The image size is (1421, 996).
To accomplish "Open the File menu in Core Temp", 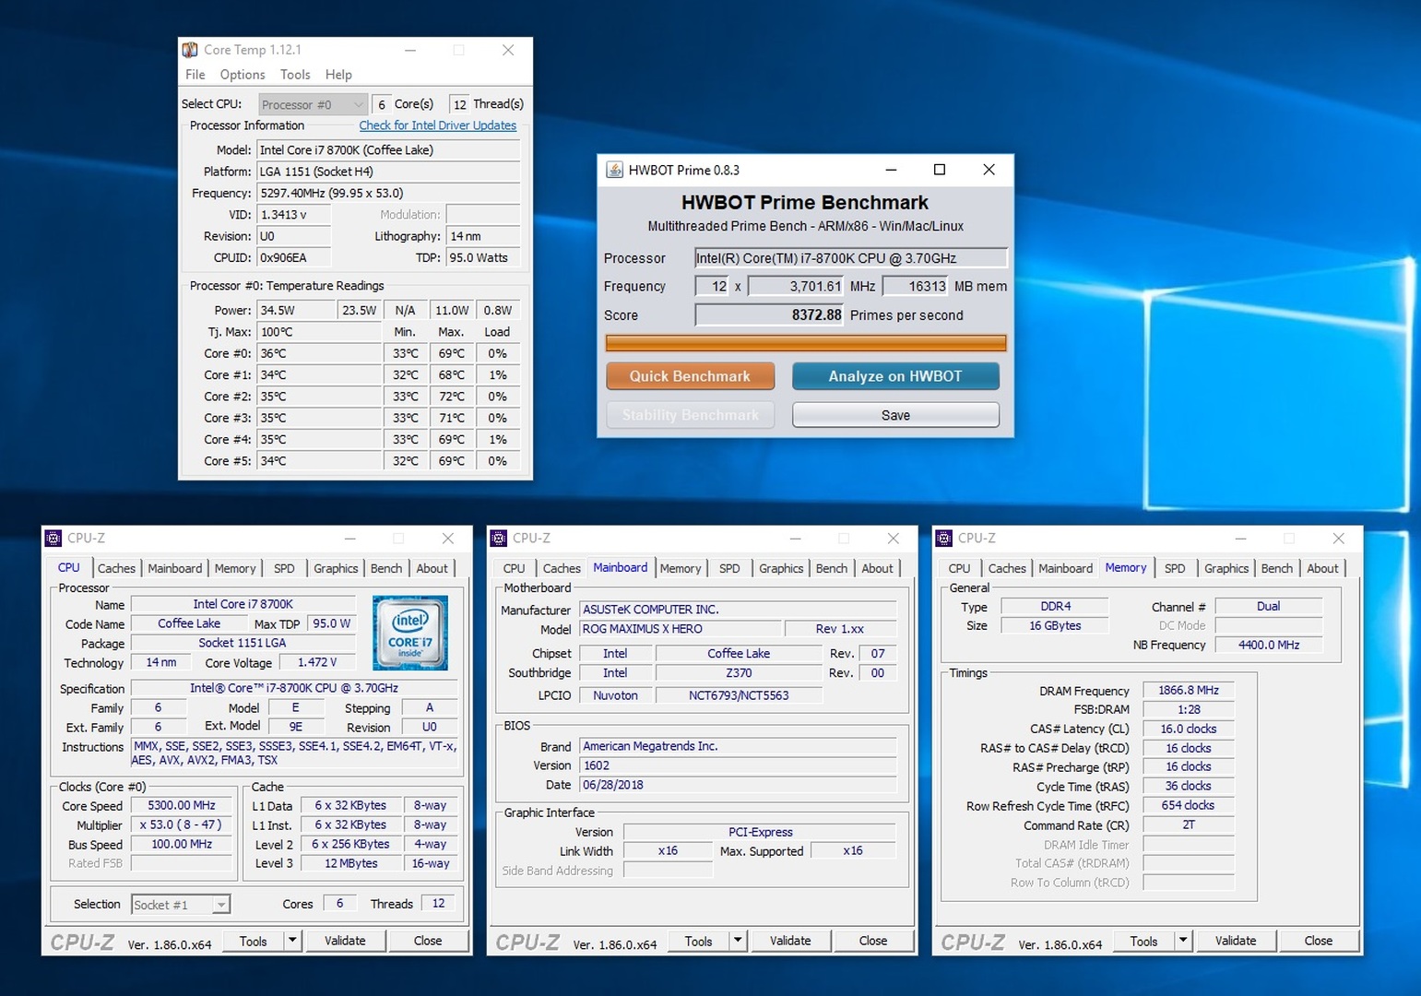I will point(195,75).
